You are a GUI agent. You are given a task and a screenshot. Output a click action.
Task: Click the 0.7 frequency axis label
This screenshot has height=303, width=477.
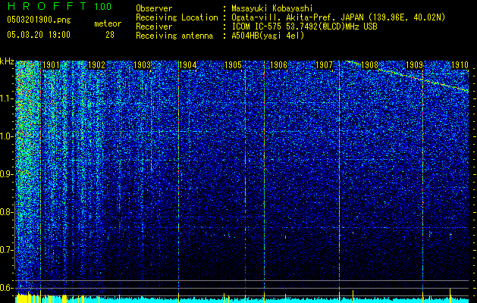[7, 250]
